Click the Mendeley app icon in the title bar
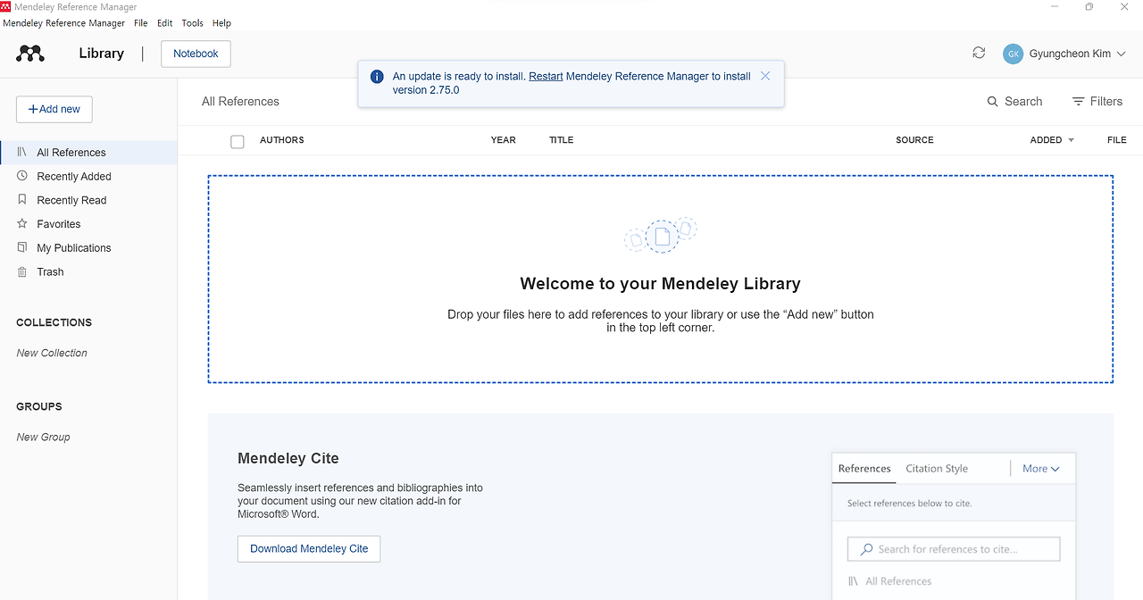The image size is (1143, 600). coord(6,7)
